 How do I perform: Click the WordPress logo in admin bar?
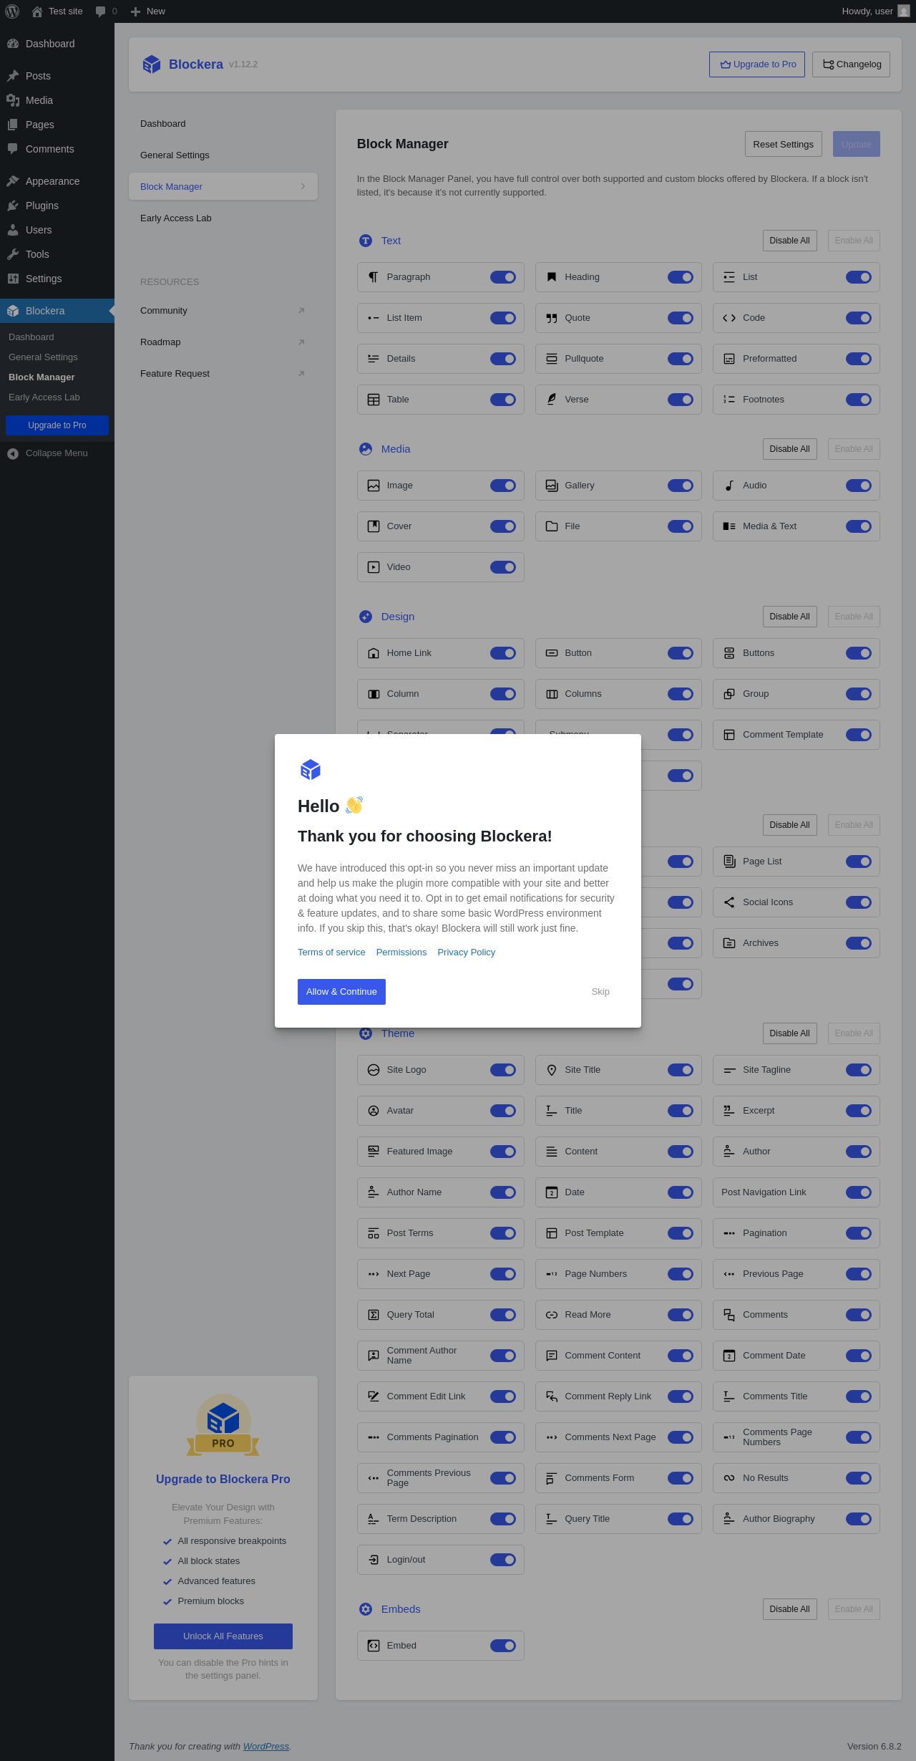12,11
